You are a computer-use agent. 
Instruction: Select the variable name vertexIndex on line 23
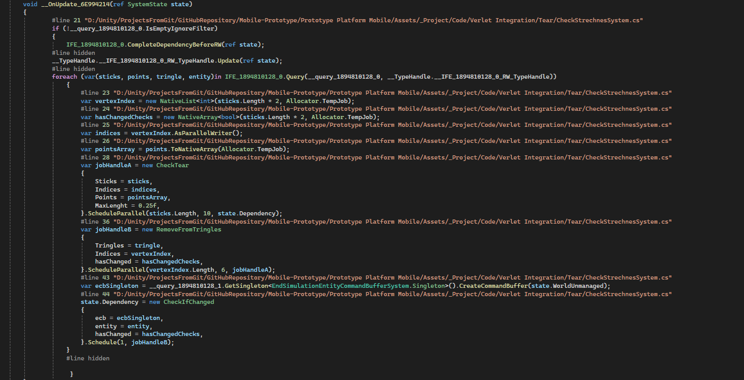click(x=115, y=100)
